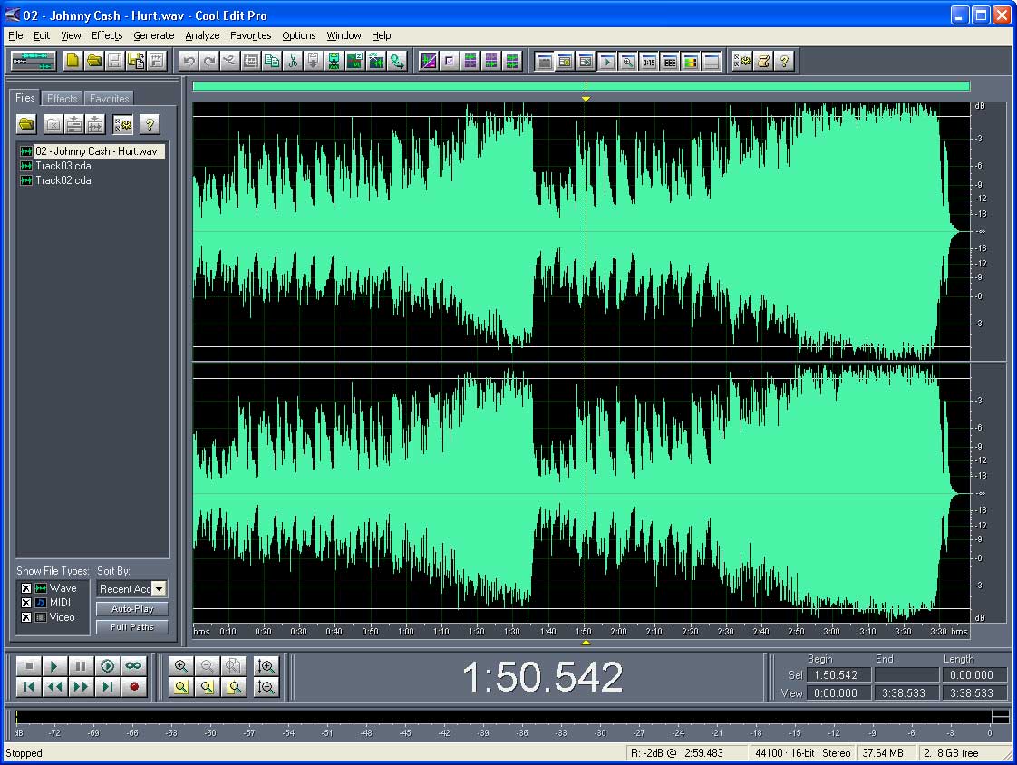Click the Files panel help icon

tap(150, 123)
